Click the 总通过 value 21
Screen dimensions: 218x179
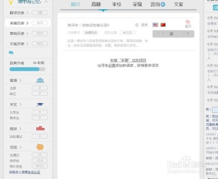tap(40, 155)
